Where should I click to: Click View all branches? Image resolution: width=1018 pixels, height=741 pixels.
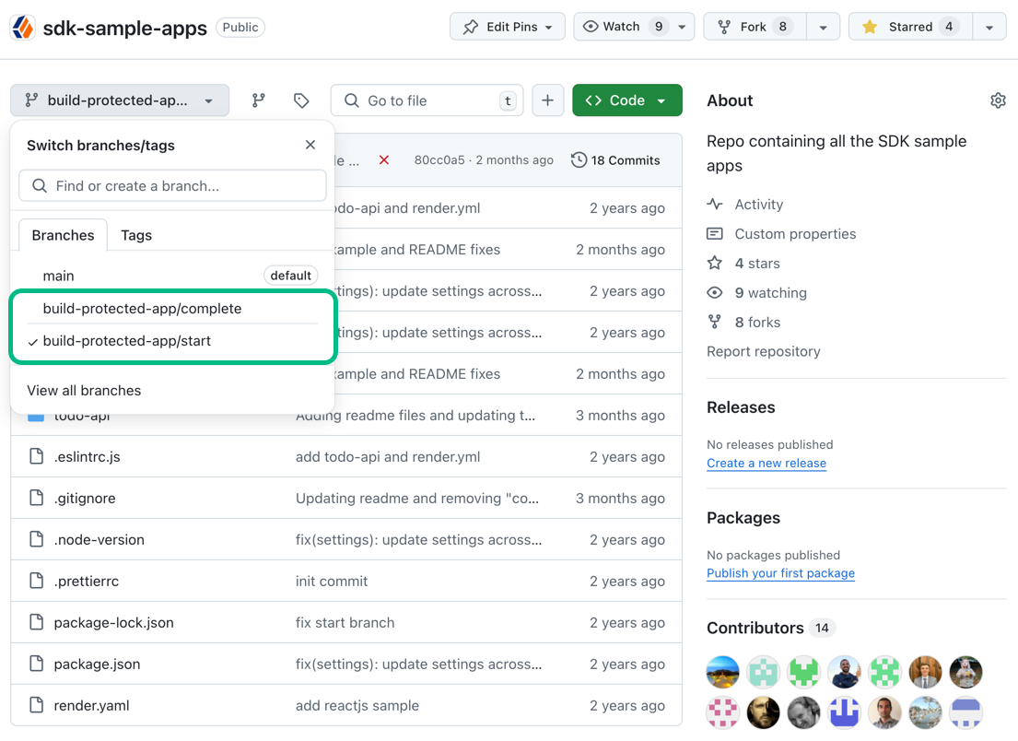tap(84, 391)
